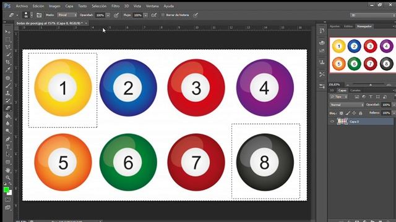
Task: Open the Imagen menu
Action: click(54, 6)
